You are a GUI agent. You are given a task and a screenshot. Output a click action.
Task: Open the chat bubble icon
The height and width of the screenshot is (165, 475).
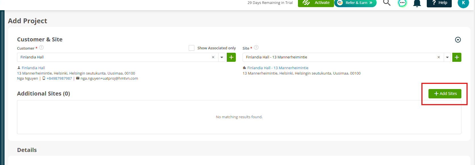pyautogui.click(x=402, y=3)
